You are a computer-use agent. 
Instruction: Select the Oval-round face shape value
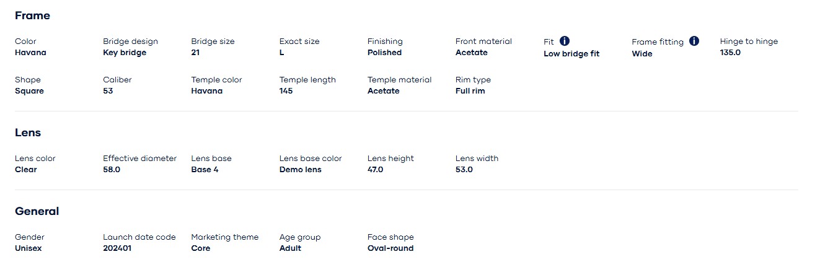(x=390, y=248)
